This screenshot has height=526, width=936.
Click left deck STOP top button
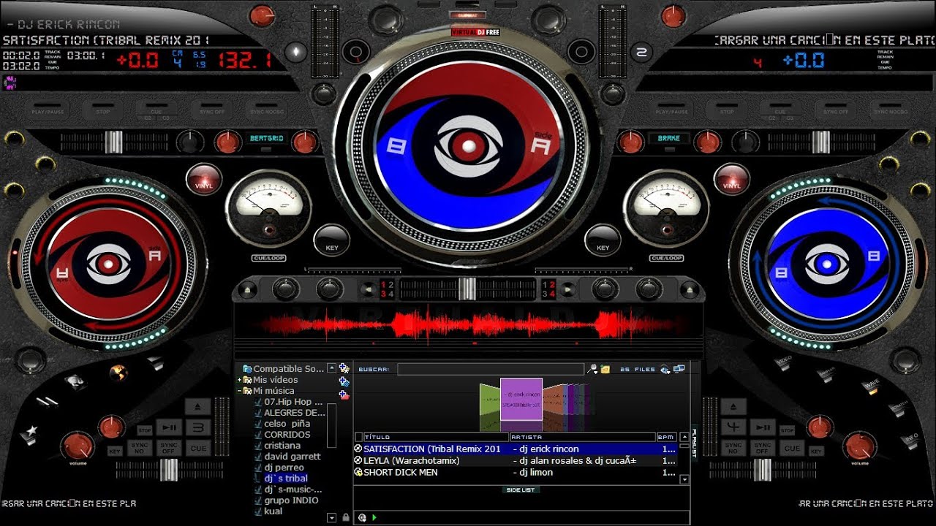point(102,111)
